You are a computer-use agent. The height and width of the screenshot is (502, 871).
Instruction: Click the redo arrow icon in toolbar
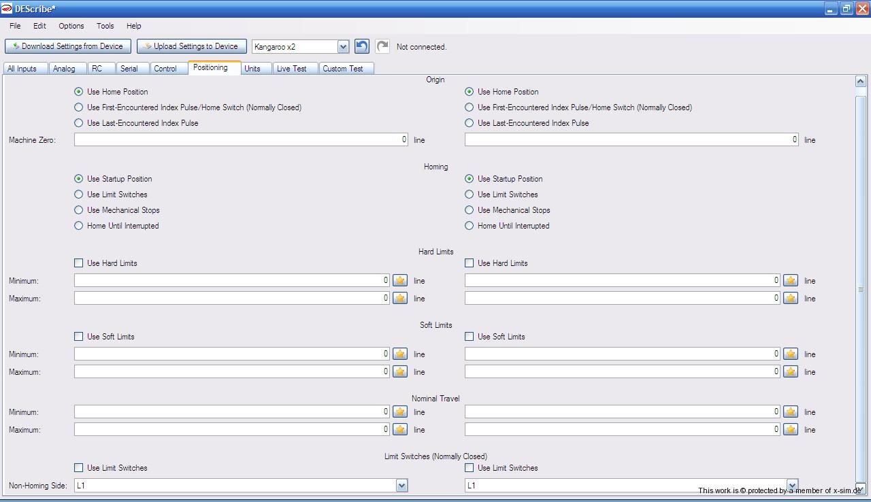tap(382, 46)
